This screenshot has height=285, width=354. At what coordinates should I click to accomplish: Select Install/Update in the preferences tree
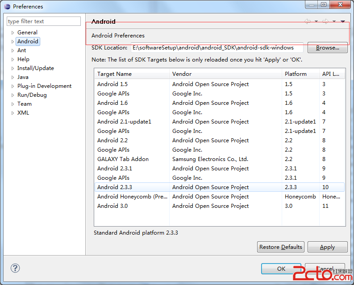tap(35, 68)
